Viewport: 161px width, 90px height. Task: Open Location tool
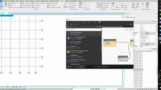coord(72,3)
